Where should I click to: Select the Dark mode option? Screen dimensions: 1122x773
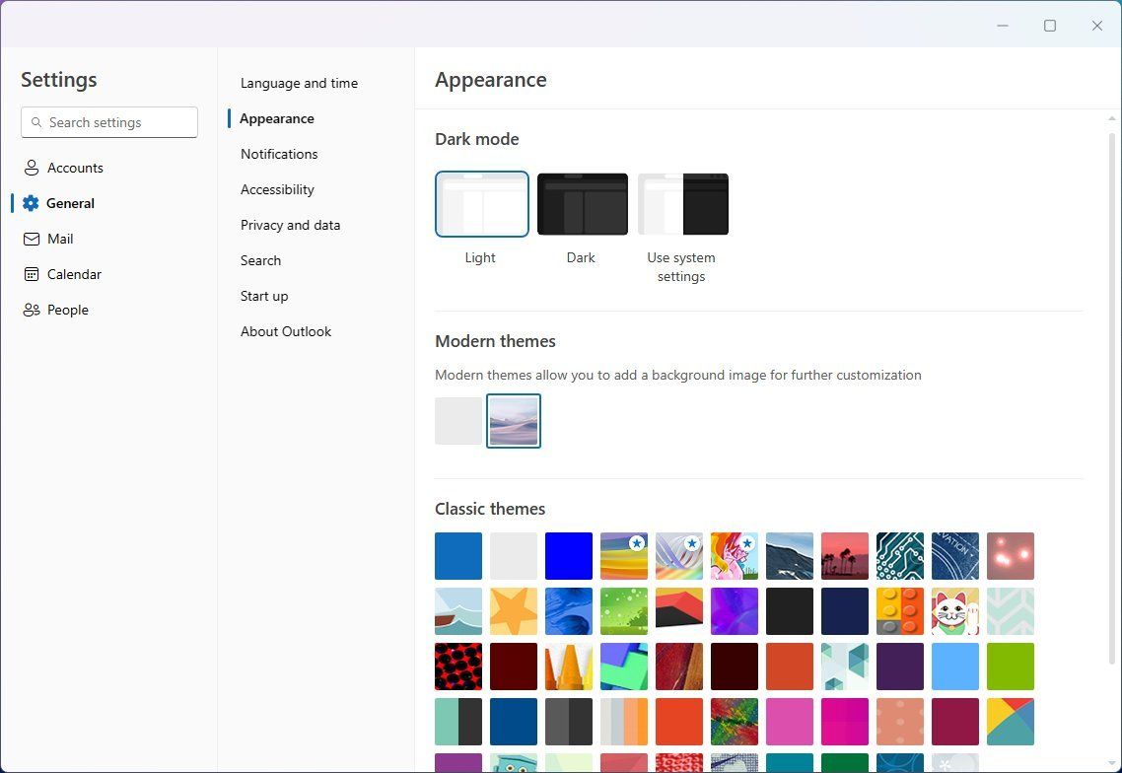[581, 204]
